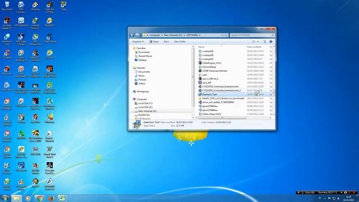Select Recent Places in navigation pane
The height and width of the screenshot is (202, 359).
point(145,56)
